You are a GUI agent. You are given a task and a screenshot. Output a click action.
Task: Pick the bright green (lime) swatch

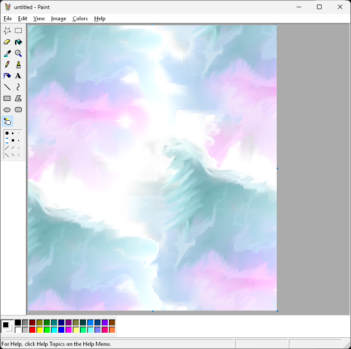(x=47, y=330)
